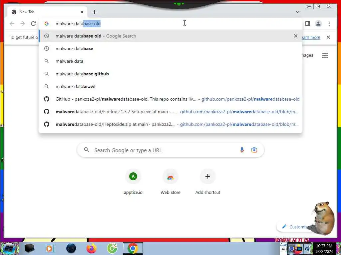The width and height of the screenshot is (341, 255).
Task: Open the Images link
Action: pos(308,55)
